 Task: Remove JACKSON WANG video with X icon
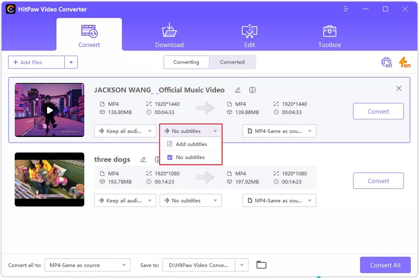399,89
